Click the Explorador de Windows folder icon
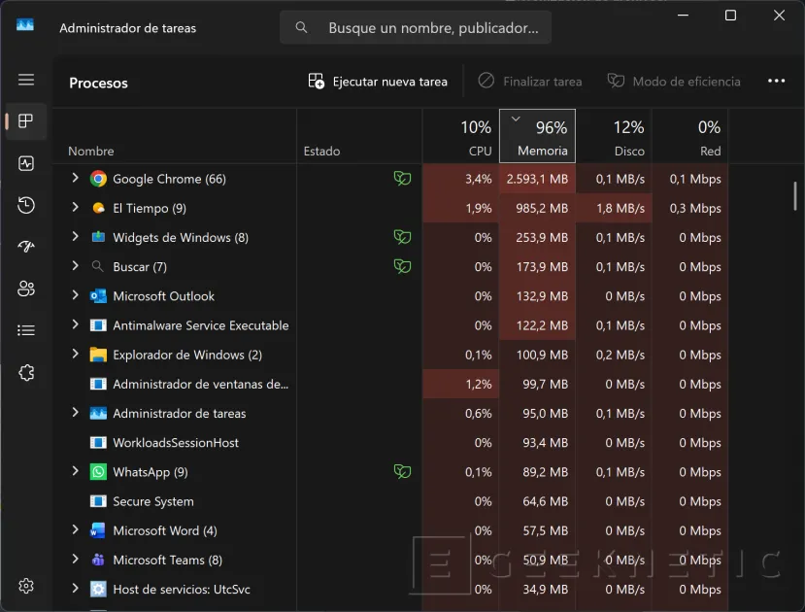Viewport: 805px width, 612px height. (98, 355)
